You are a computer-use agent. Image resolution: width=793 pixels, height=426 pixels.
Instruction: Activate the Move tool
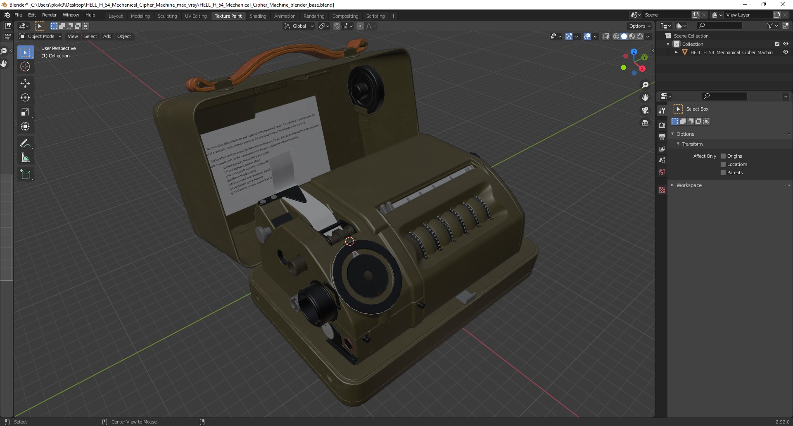pos(25,83)
